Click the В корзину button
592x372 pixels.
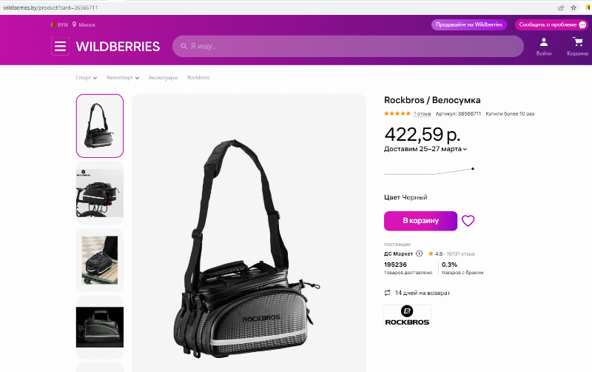click(420, 221)
